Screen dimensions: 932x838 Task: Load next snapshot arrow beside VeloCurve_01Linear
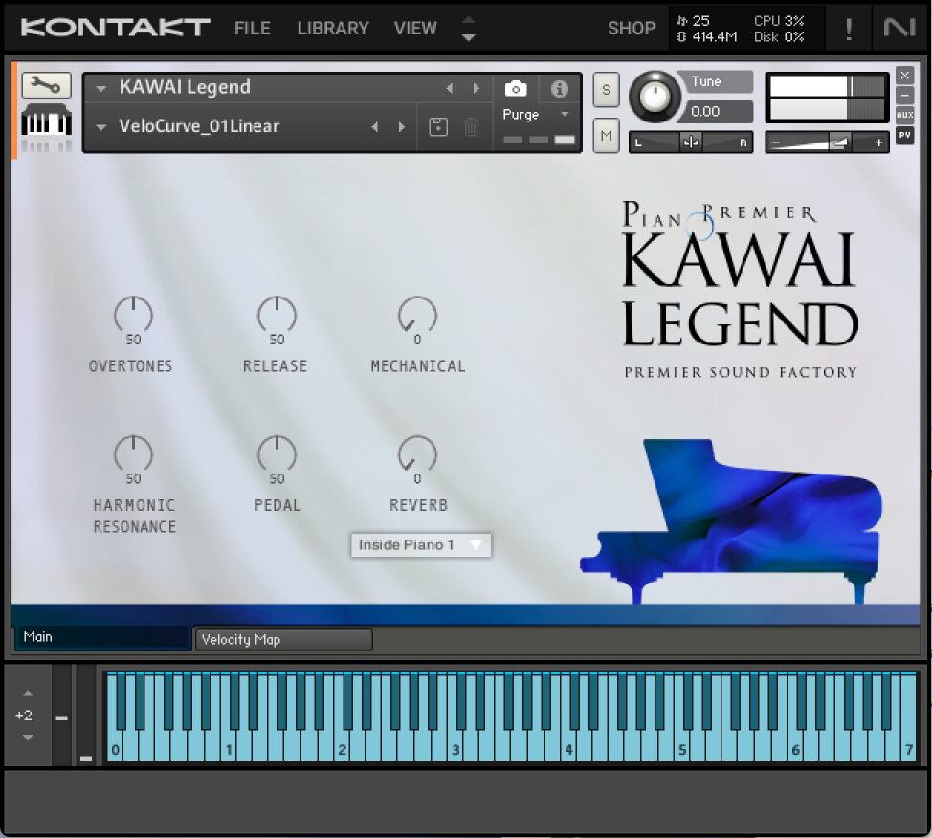coord(402,126)
